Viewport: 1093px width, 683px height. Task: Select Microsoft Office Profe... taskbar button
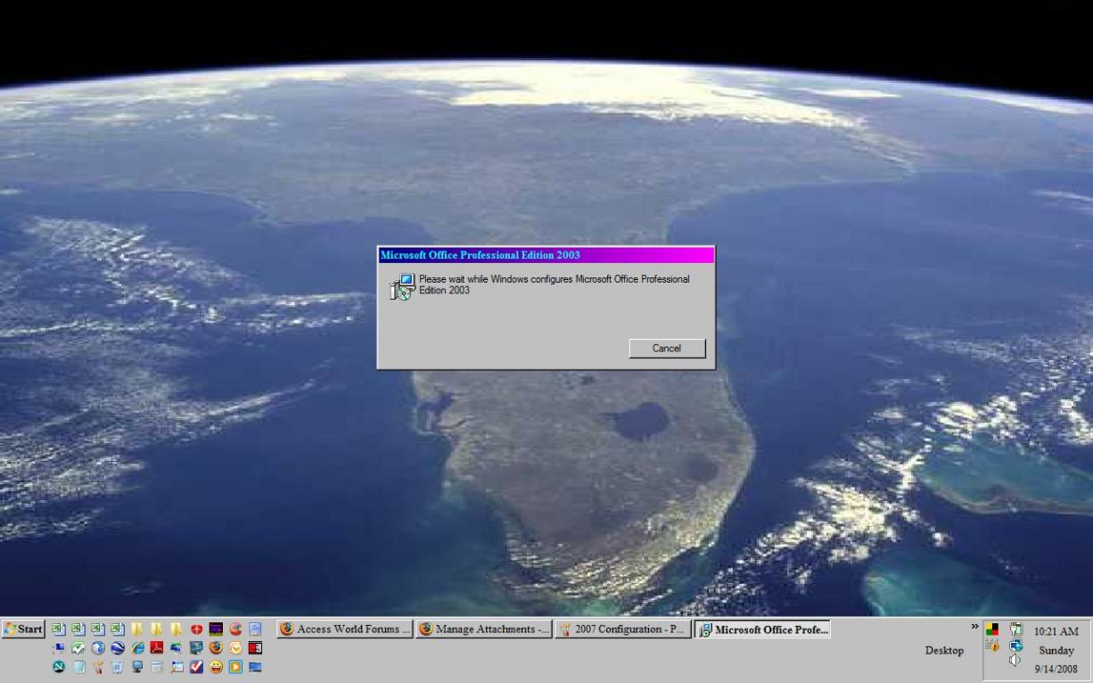tap(762, 630)
